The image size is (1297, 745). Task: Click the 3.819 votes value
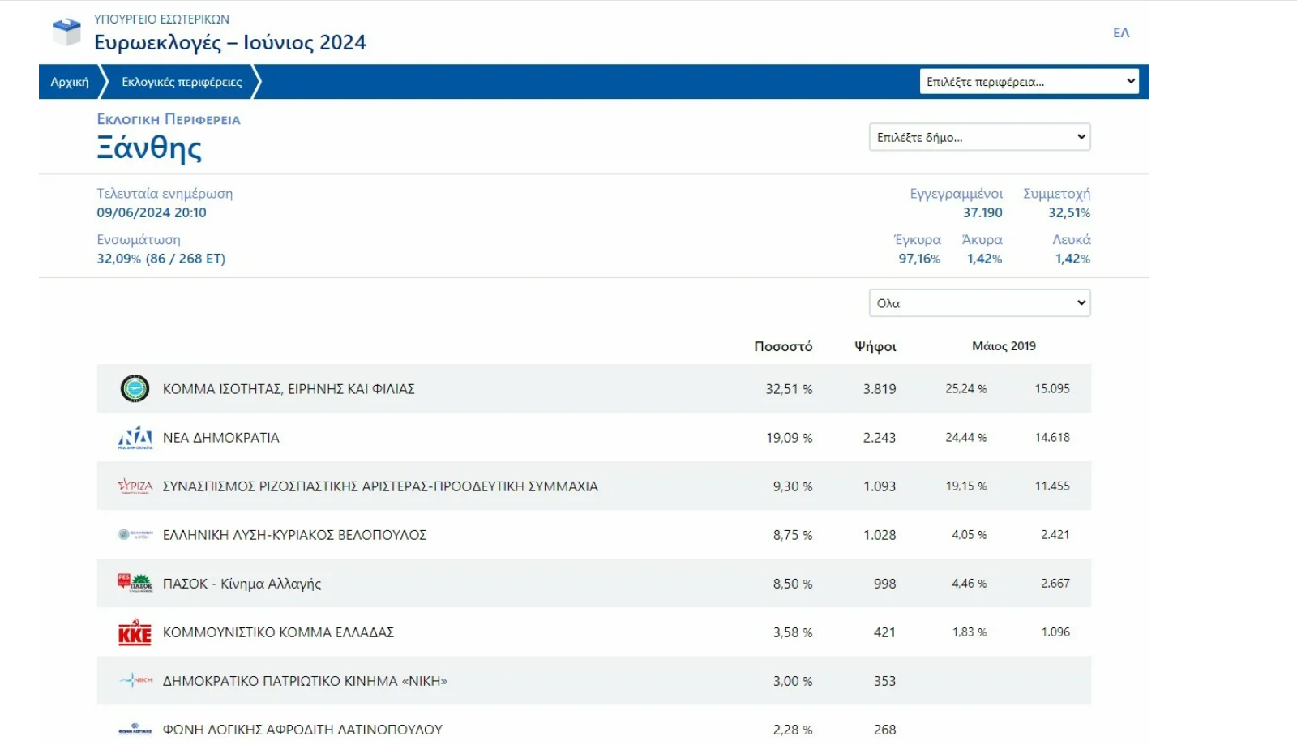point(880,389)
